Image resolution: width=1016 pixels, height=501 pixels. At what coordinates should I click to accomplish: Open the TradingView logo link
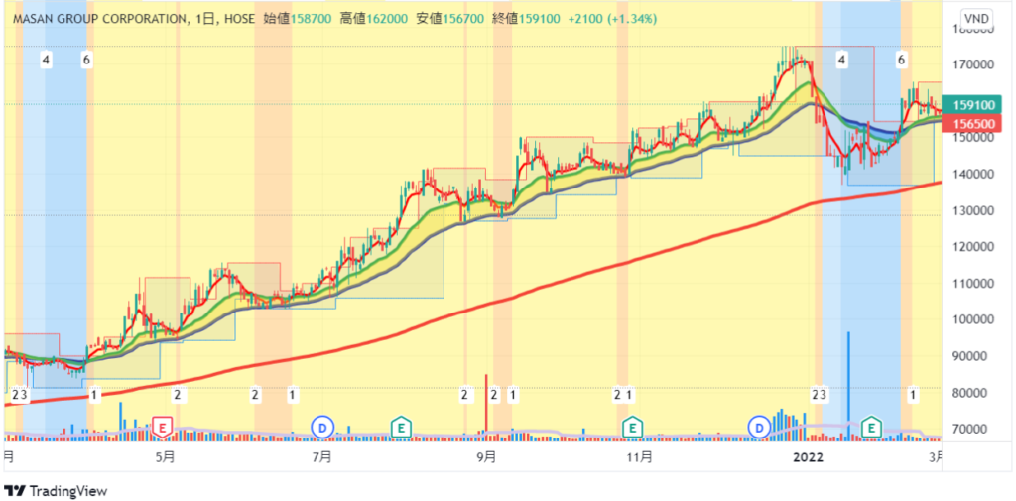tap(56, 491)
